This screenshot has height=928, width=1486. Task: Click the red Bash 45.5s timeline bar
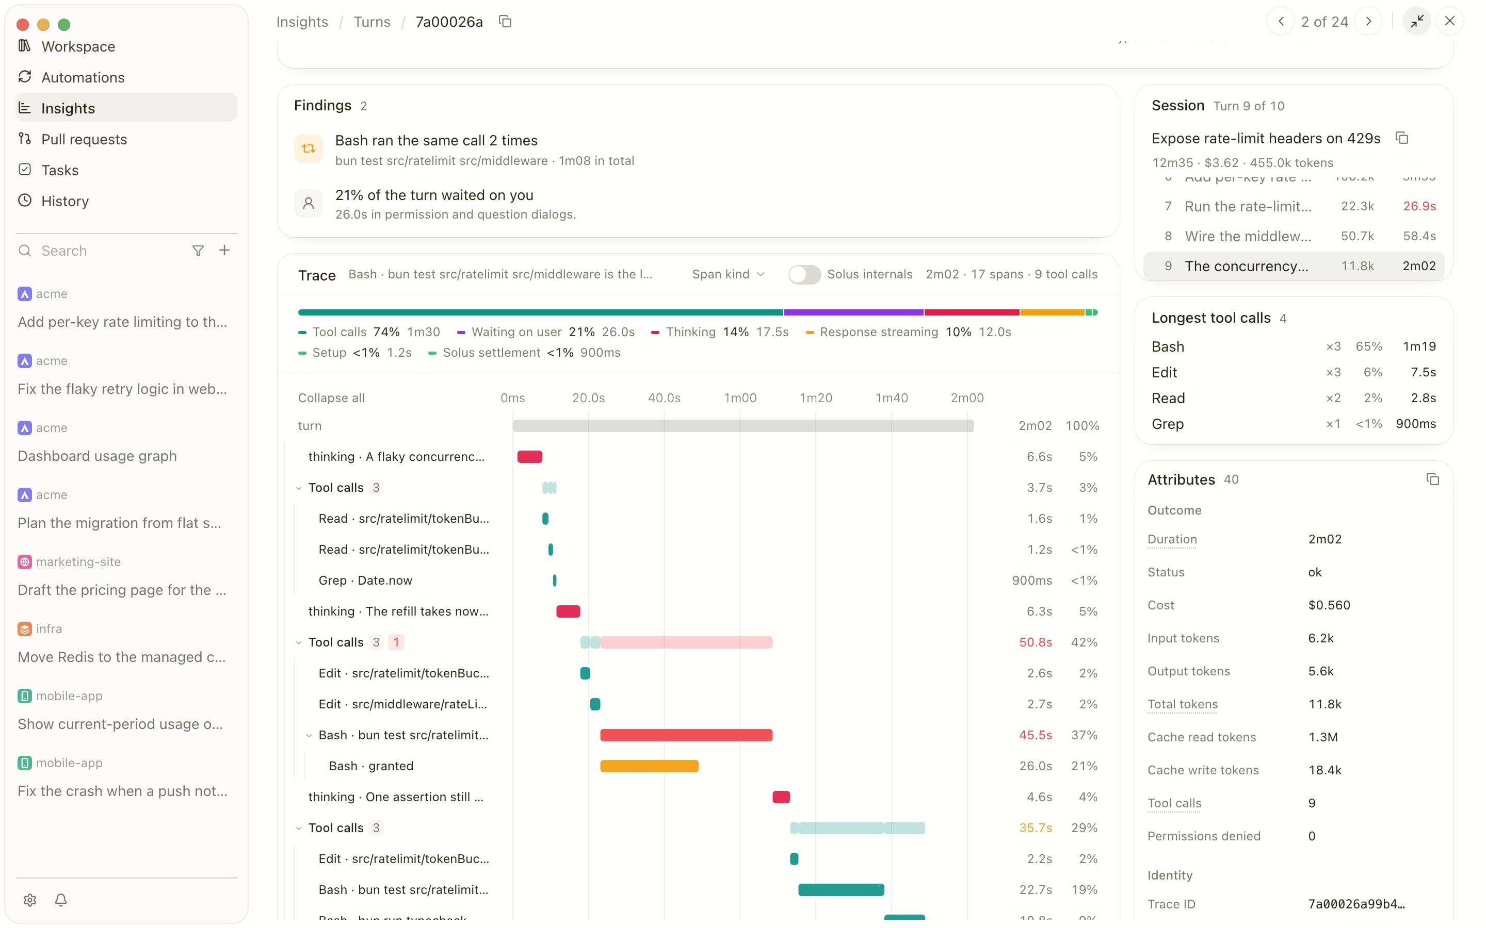click(x=686, y=735)
